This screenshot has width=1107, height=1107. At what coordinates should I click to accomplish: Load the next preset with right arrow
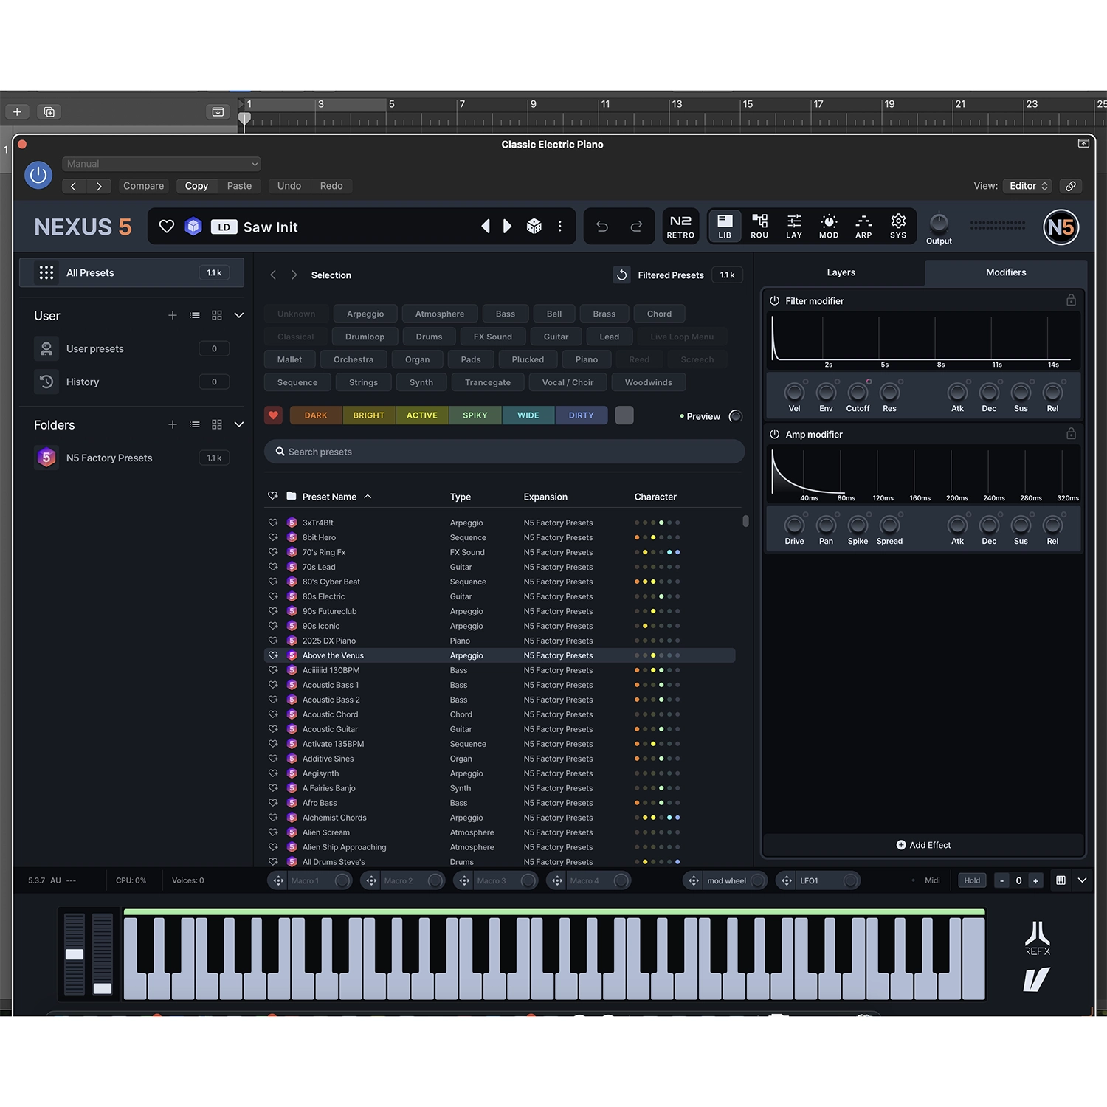click(508, 227)
